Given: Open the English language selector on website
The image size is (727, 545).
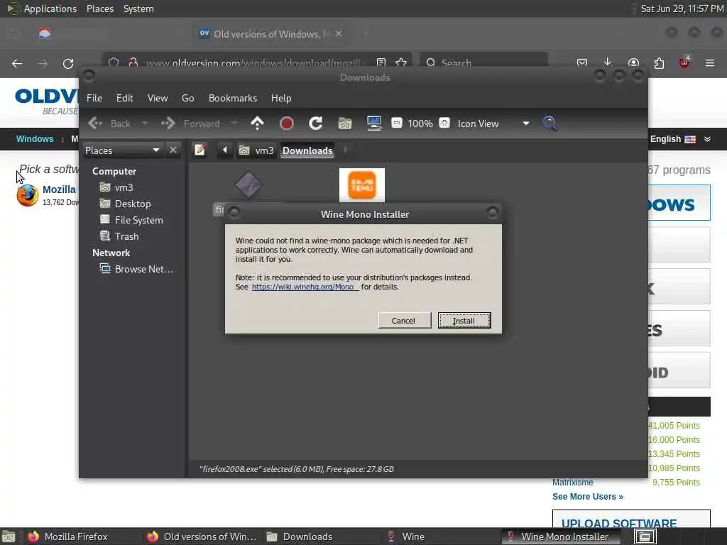Looking at the screenshot, I should (x=680, y=139).
